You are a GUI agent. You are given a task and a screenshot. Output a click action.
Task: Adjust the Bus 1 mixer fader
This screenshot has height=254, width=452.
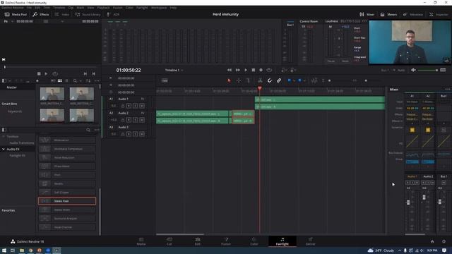439,202
